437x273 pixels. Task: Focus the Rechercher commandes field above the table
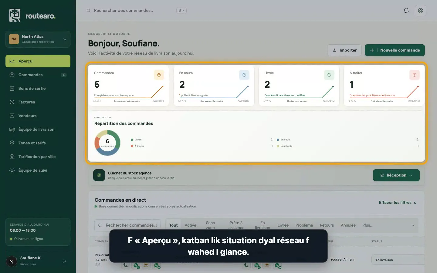coord(128,225)
